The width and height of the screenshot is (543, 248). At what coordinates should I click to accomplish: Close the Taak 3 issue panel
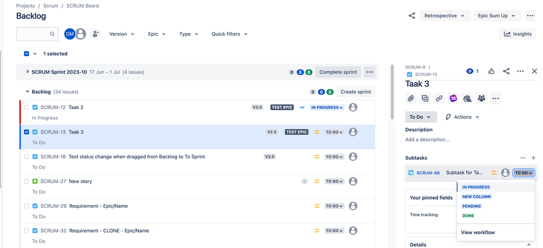point(534,71)
